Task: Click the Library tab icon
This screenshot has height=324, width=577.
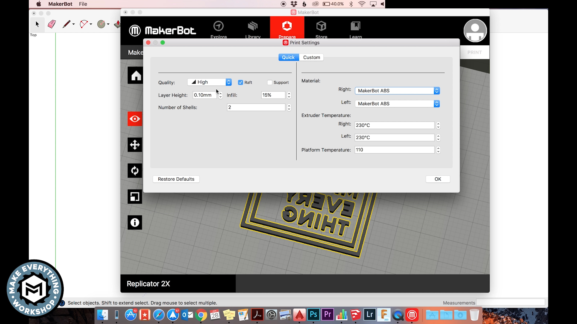Action: [253, 29]
